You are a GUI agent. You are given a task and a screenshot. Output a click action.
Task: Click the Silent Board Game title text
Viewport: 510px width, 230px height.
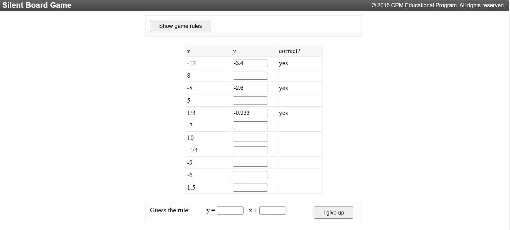pyautogui.click(x=36, y=5)
